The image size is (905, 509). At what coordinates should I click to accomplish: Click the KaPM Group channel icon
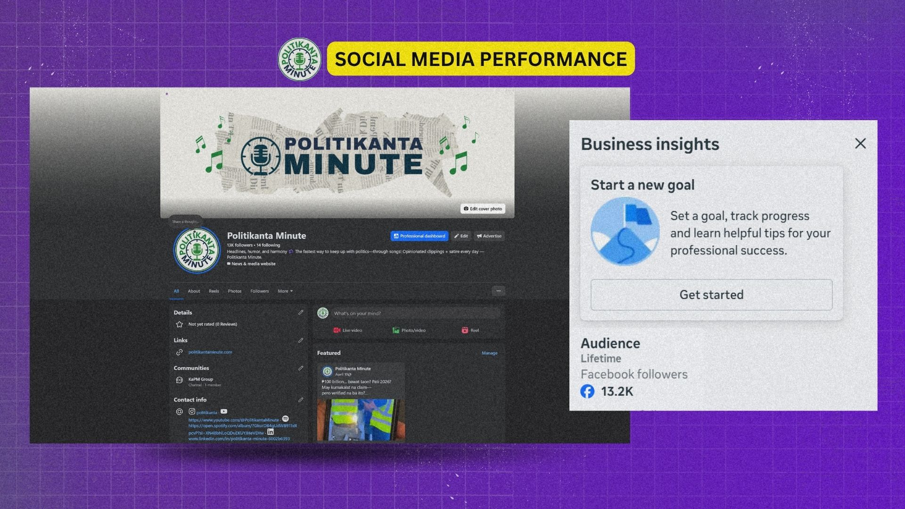click(x=179, y=380)
